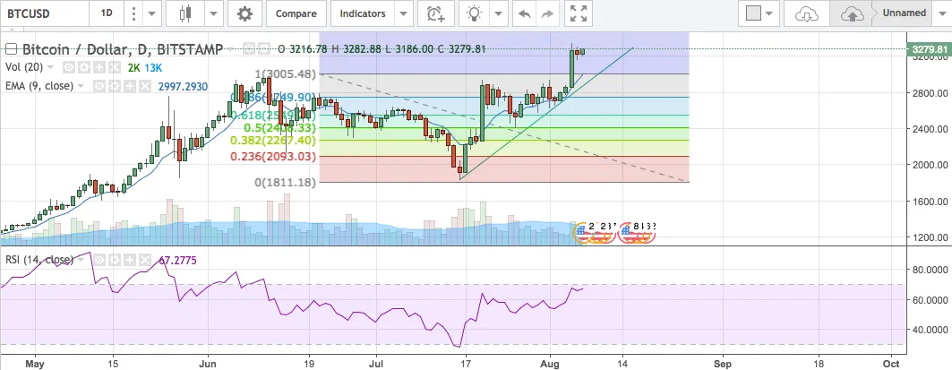This screenshot has height=370, width=952.
Task: Open settings gear for Vol (20) indicator
Action: tap(82, 67)
